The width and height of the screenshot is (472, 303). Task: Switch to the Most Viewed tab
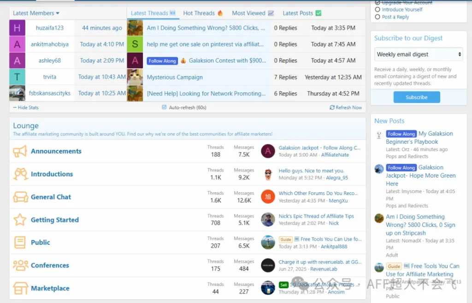tap(253, 13)
